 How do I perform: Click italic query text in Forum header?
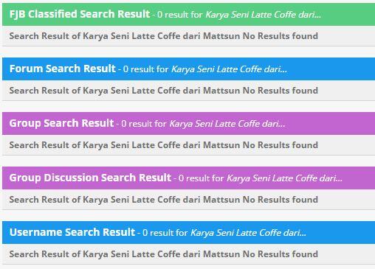pos(229,69)
